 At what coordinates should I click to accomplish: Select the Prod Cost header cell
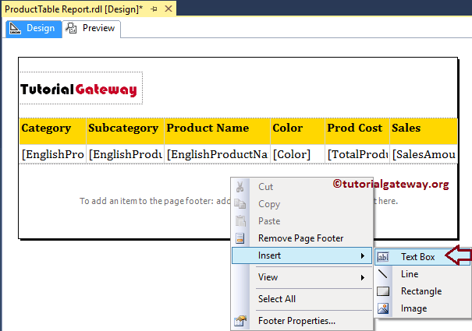click(x=357, y=131)
